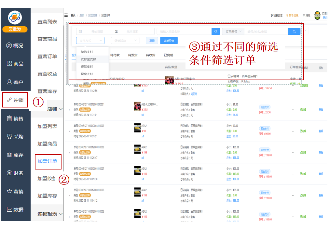Click the 编号/姓名/电话 search input

(x=266, y=31)
